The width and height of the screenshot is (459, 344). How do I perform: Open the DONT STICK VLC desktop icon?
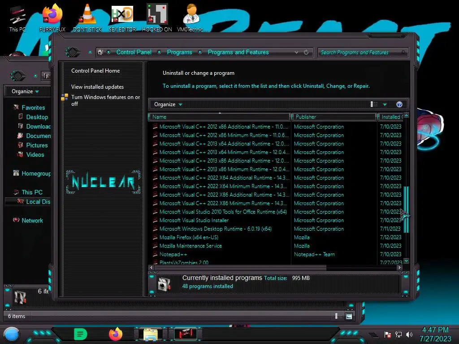(x=87, y=18)
